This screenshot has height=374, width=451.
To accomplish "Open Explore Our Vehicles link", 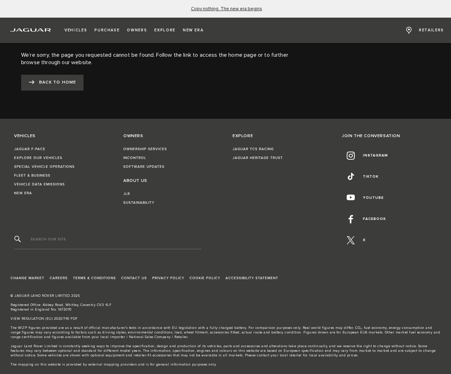I will coord(38,158).
